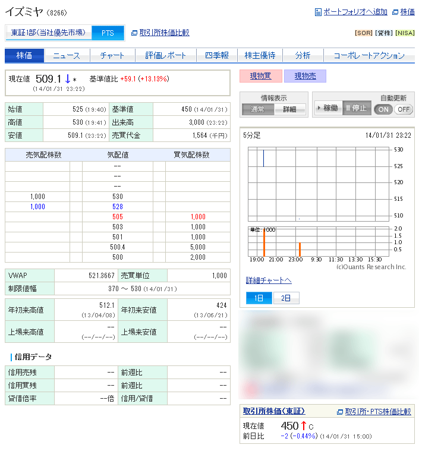The height and width of the screenshot is (451, 422).
Task: Set information display to 詳細
Action: [289, 109]
